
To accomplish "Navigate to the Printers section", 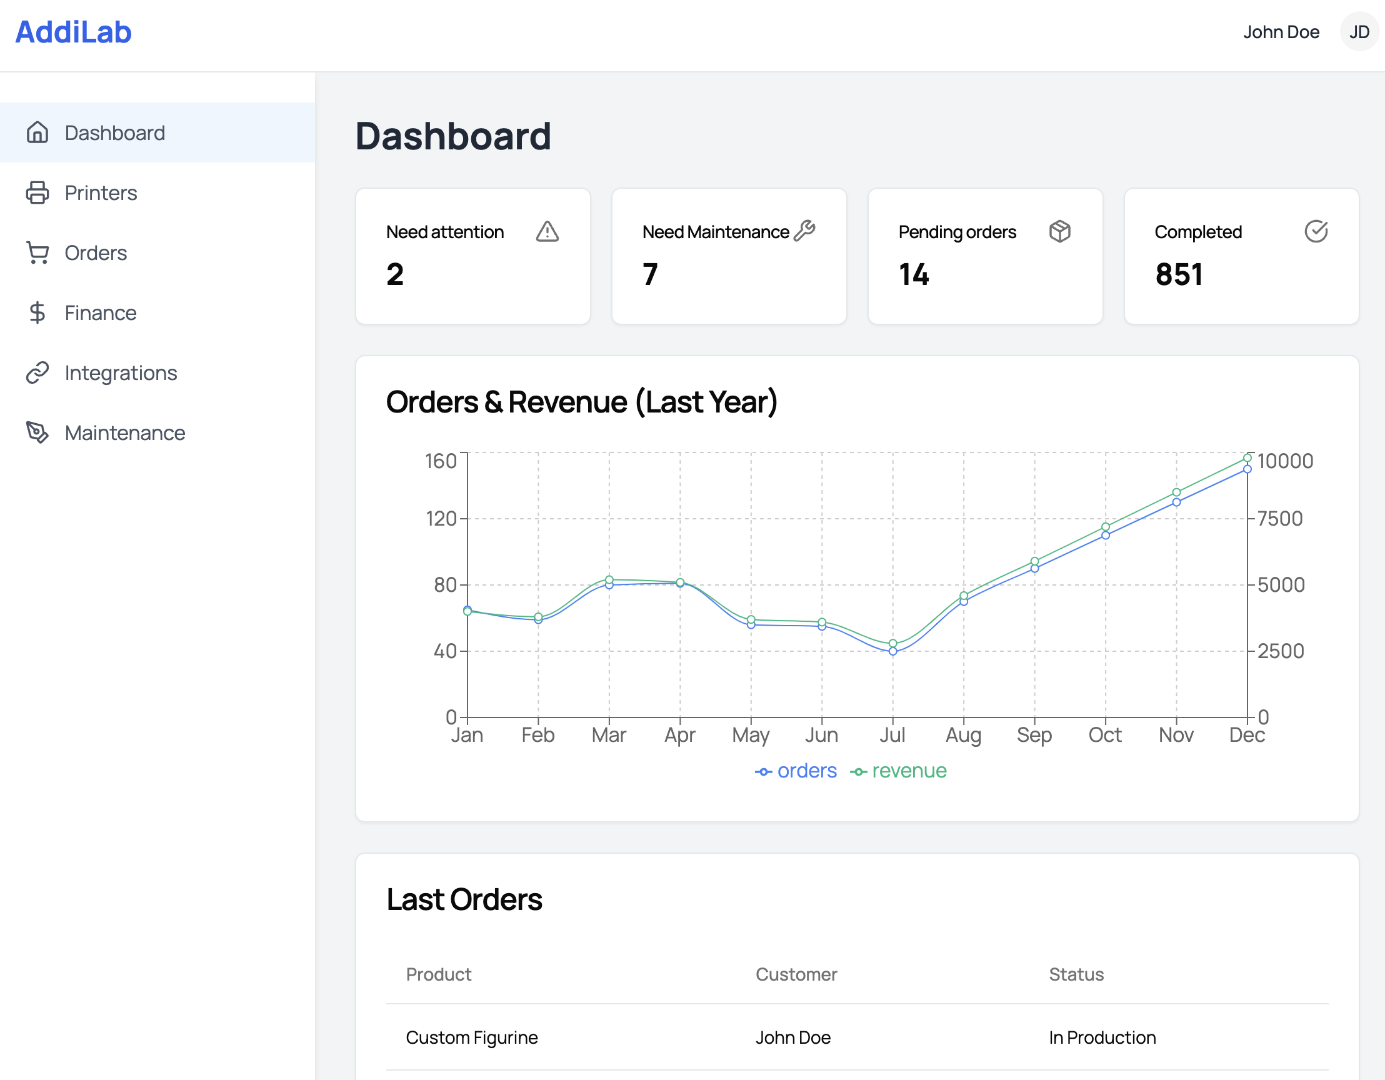I will tap(101, 192).
